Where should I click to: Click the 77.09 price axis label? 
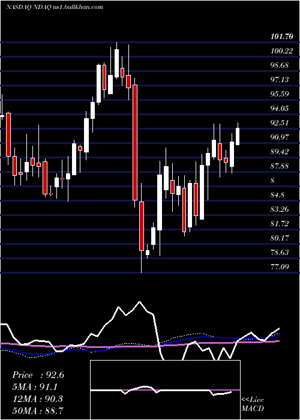pos(280,267)
